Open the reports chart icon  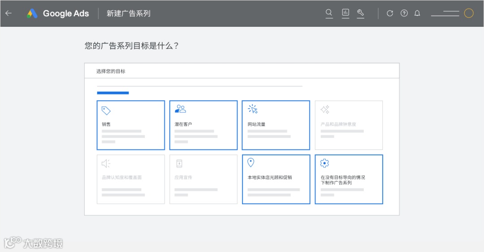[346, 13]
